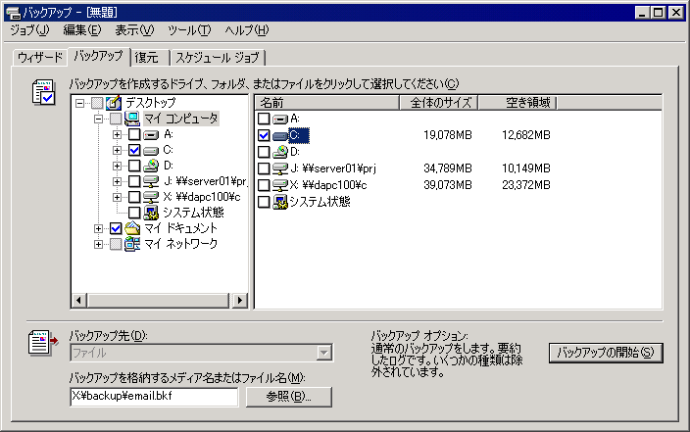Image resolution: width=690 pixels, height=432 pixels.
Task: Click the C: drive icon in tree
Action: click(151, 151)
